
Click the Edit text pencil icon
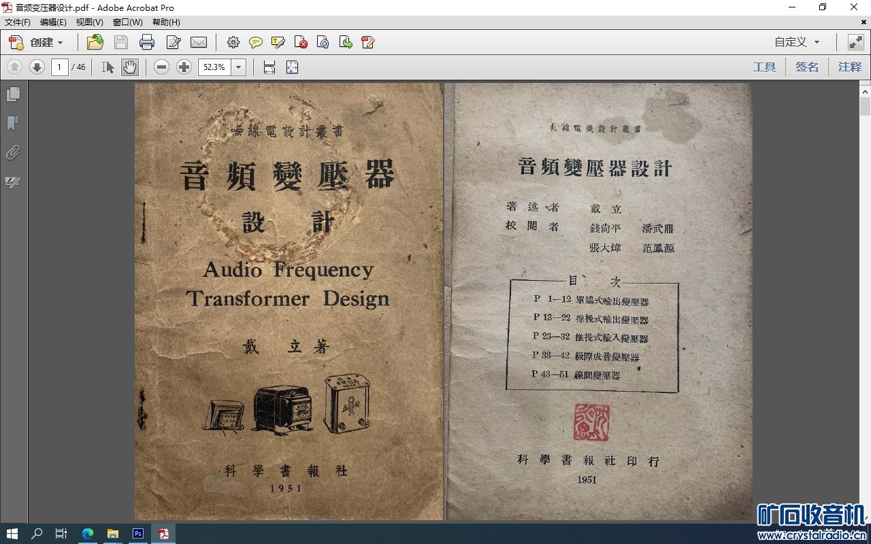click(174, 42)
